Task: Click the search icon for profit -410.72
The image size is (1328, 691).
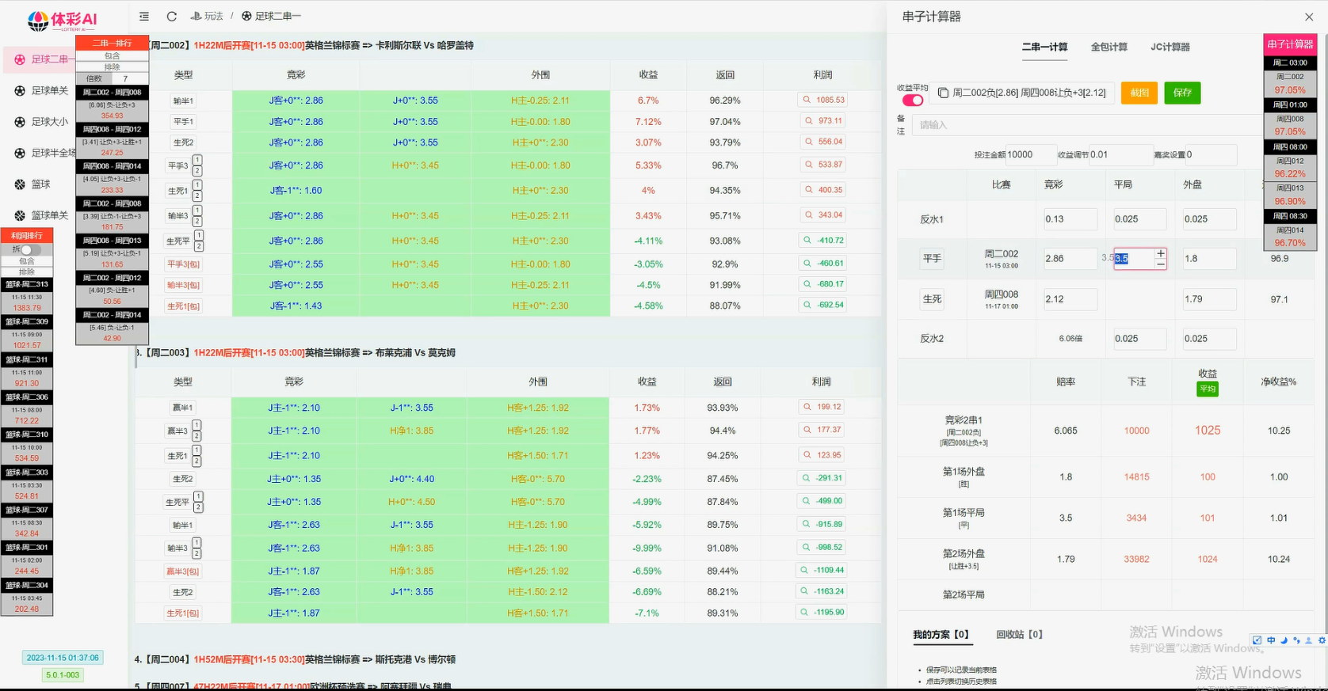Action: tap(807, 241)
